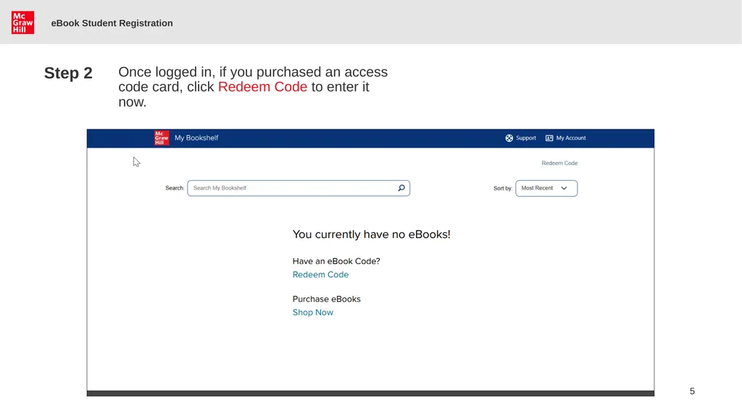Click the Sort by dropdown chevron

point(564,188)
